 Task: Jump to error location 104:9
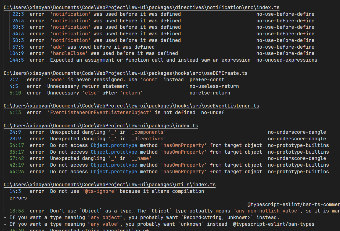click(17, 53)
